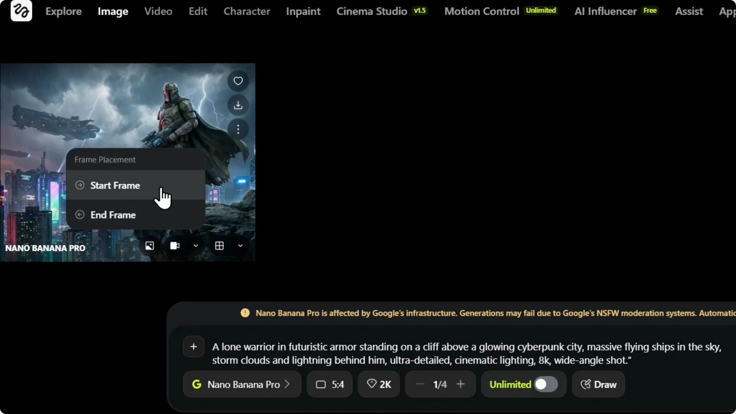Screen dimensions: 736x414
Task: Switch to the Video tab
Action: [x=158, y=11]
